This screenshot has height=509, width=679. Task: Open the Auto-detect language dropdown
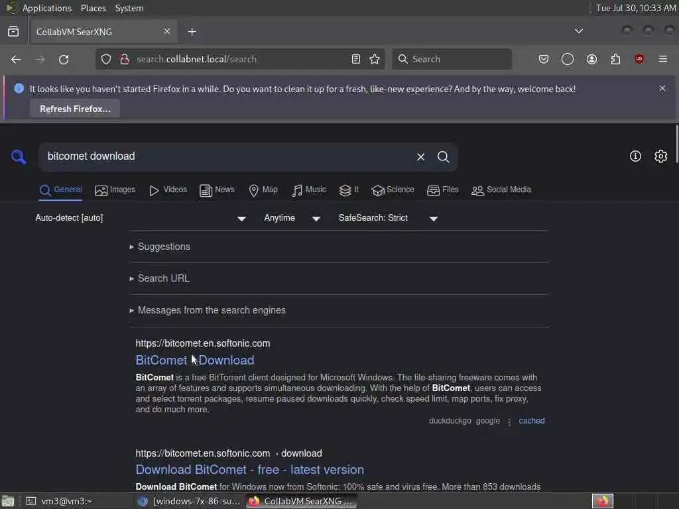141,218
